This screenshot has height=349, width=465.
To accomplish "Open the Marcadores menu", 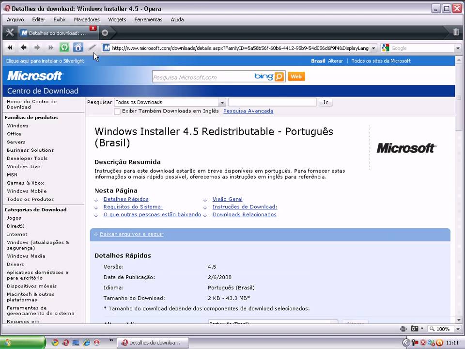I will (x=87, y=19).
